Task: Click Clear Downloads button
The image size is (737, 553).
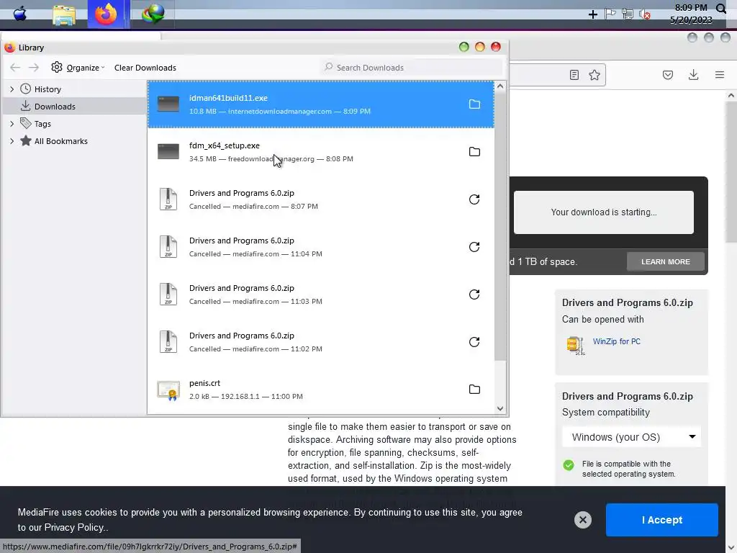Action: click(145, 68)
